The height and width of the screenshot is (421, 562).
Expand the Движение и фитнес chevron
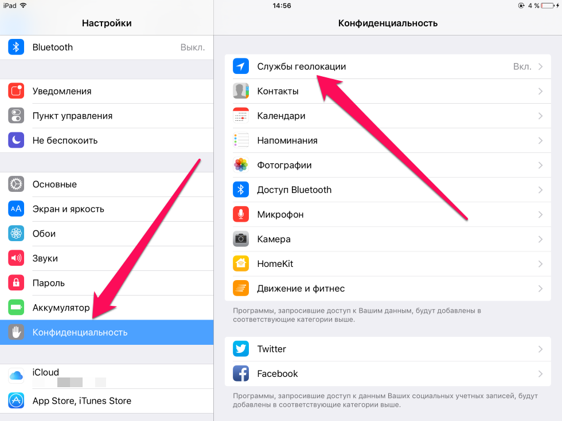click(540, 289)
